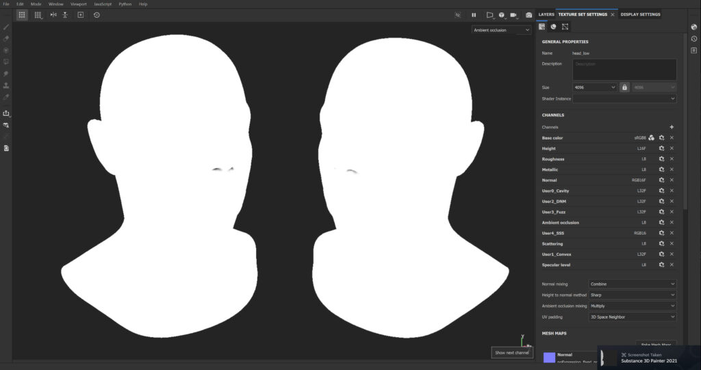701x370 pixels.
Task: Click the resources import icon in left toolbar
Action: click(x=6, y=125)
